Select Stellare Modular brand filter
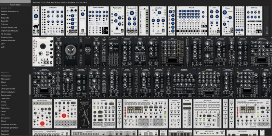 8,41
